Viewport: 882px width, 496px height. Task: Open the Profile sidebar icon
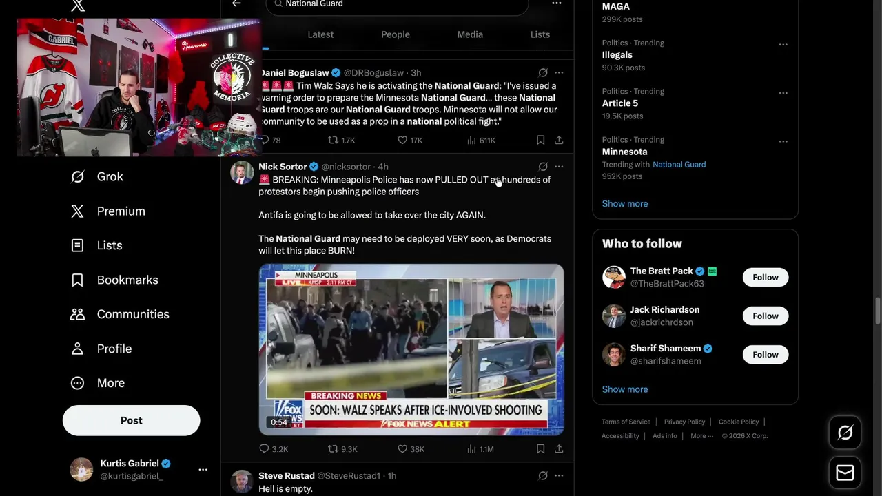pyautogui.click(x=78, y=349)
